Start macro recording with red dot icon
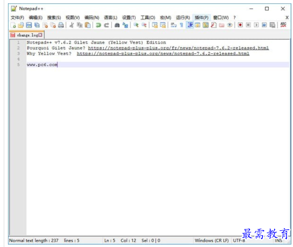 click(240, 25)
